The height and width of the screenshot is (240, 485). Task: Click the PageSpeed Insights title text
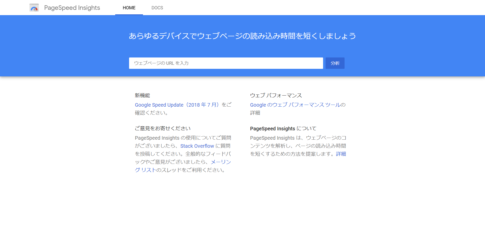pos(72,8)
